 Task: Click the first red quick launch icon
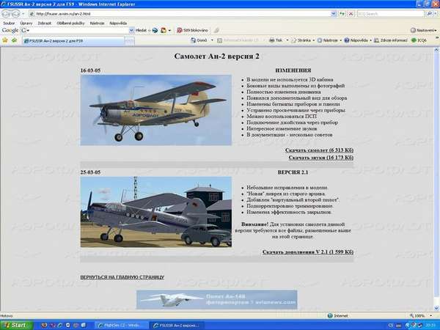click(x=44, y=325)
